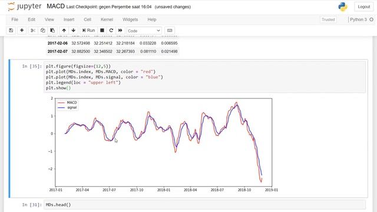
Task: Rename the notebook title MACD
Action: pyautogui.click(x=55, y=6)
